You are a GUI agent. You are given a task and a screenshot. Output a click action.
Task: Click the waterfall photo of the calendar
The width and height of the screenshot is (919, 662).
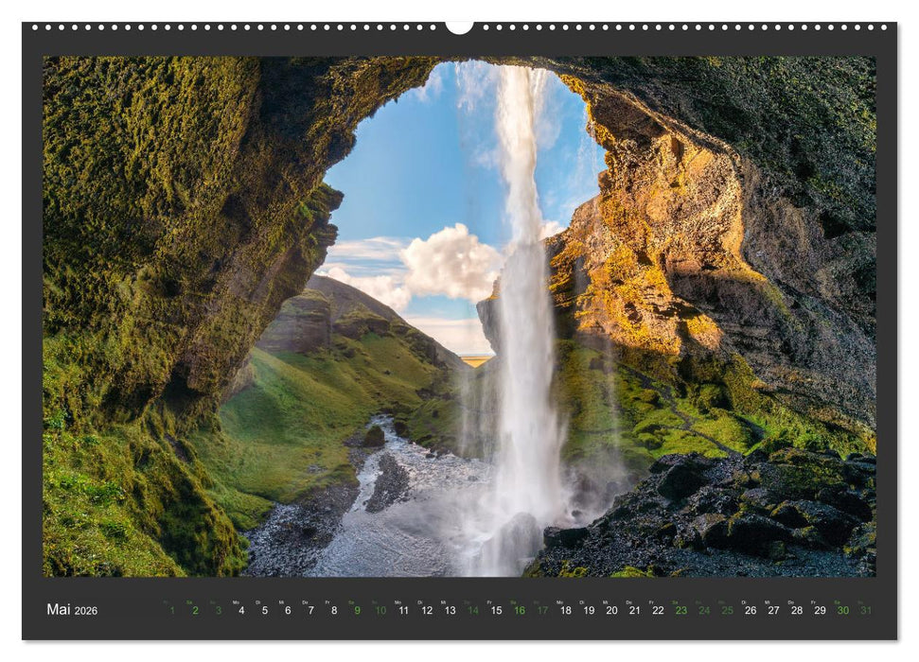point(459,312)
